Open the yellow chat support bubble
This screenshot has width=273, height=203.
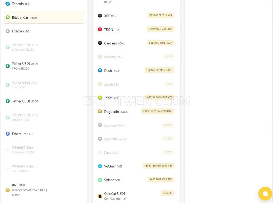coord(265,194)
